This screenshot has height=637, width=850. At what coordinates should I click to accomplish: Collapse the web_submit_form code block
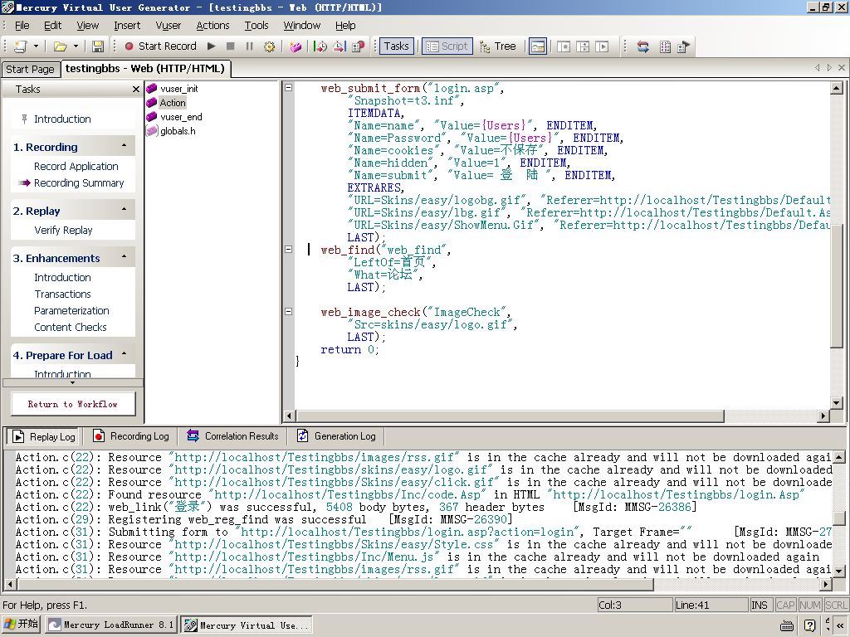[x=289, y=87]
